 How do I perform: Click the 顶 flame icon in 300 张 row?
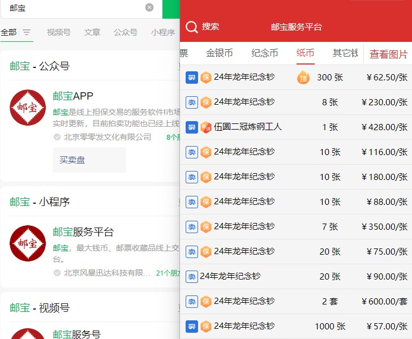click(303, 77)
